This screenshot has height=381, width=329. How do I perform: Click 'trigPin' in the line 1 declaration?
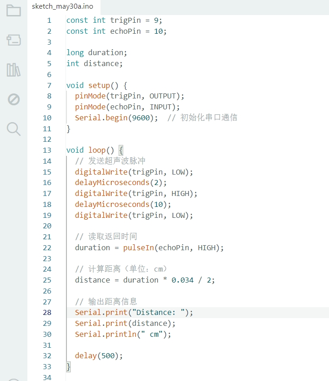coord(125,21)
